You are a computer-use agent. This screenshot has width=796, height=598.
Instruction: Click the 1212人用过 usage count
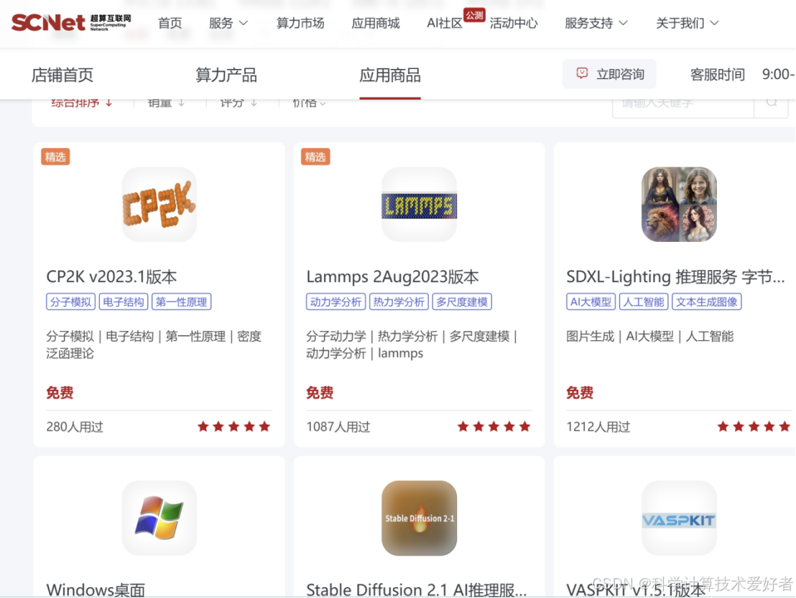(598, 427)
